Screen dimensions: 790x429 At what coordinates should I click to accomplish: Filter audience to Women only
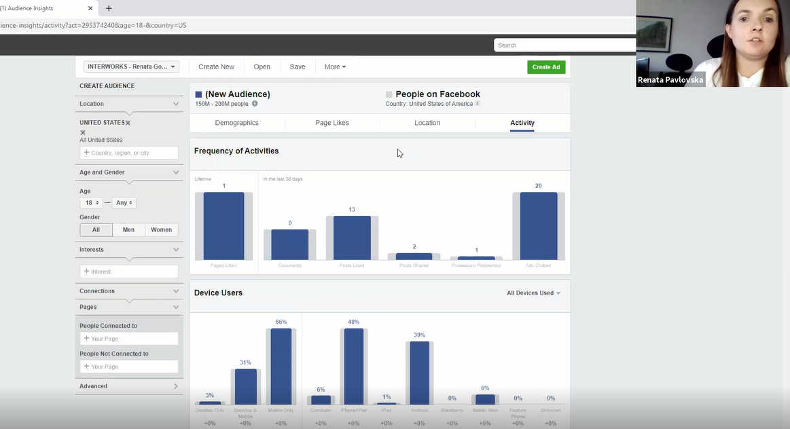click(161, 230)
